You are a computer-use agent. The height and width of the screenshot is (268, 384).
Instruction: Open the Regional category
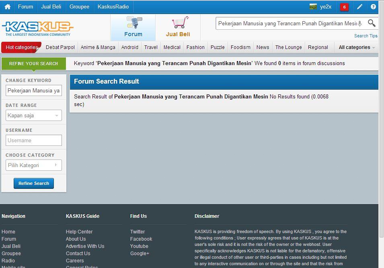[318, 47]
